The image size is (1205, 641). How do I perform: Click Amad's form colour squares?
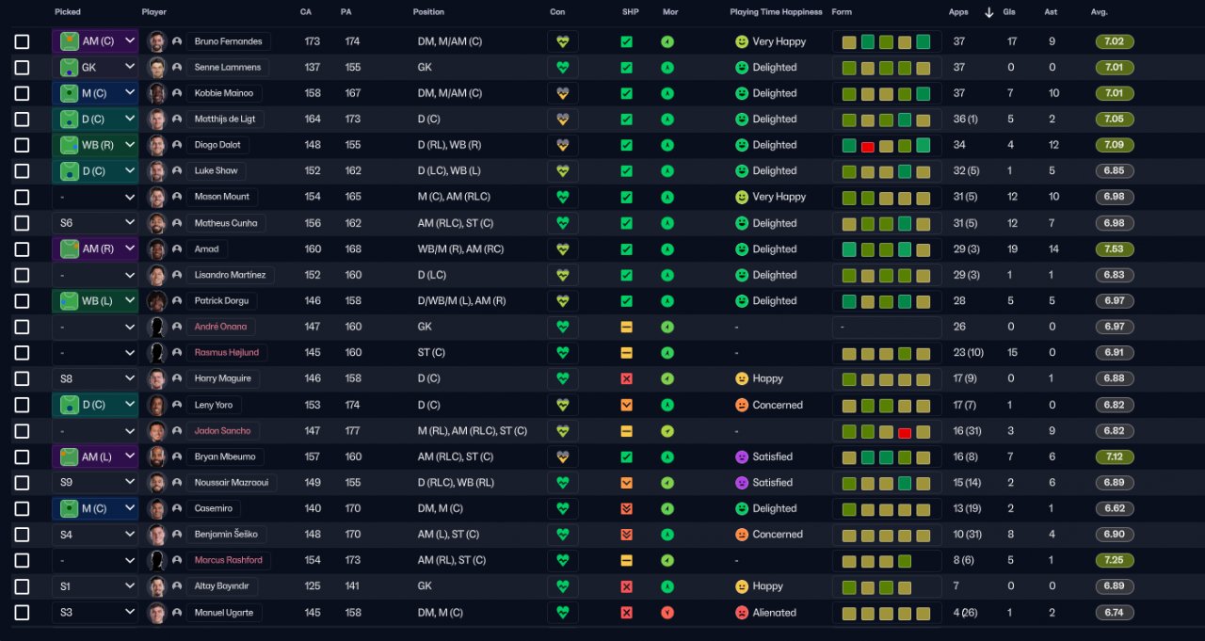click(x=887, y=249)
